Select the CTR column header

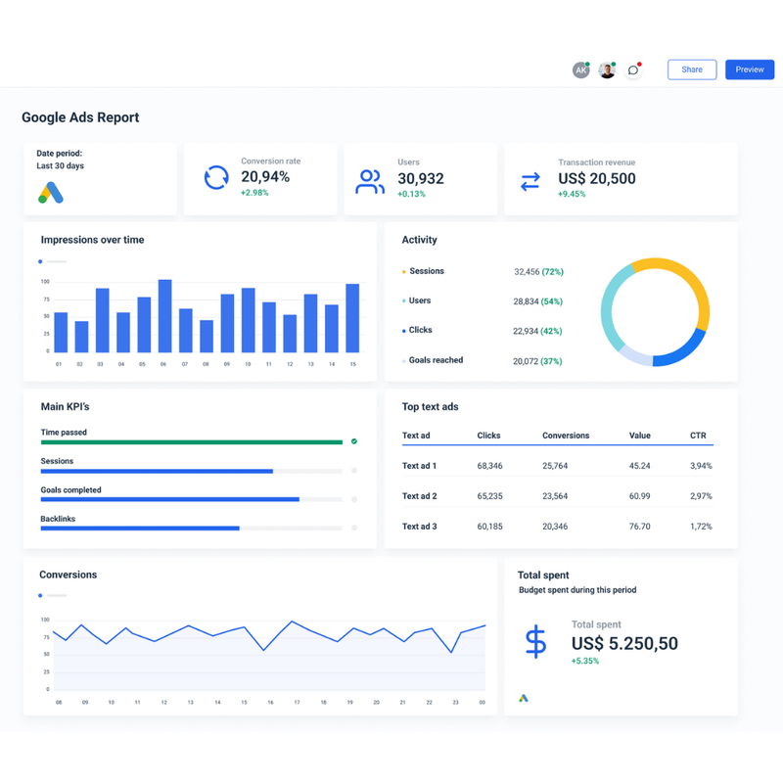pyautogui.click(x=697, y=436)
